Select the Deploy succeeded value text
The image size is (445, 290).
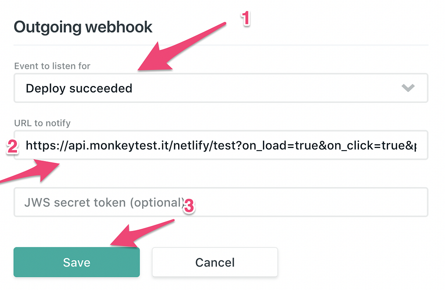(79, 89)
